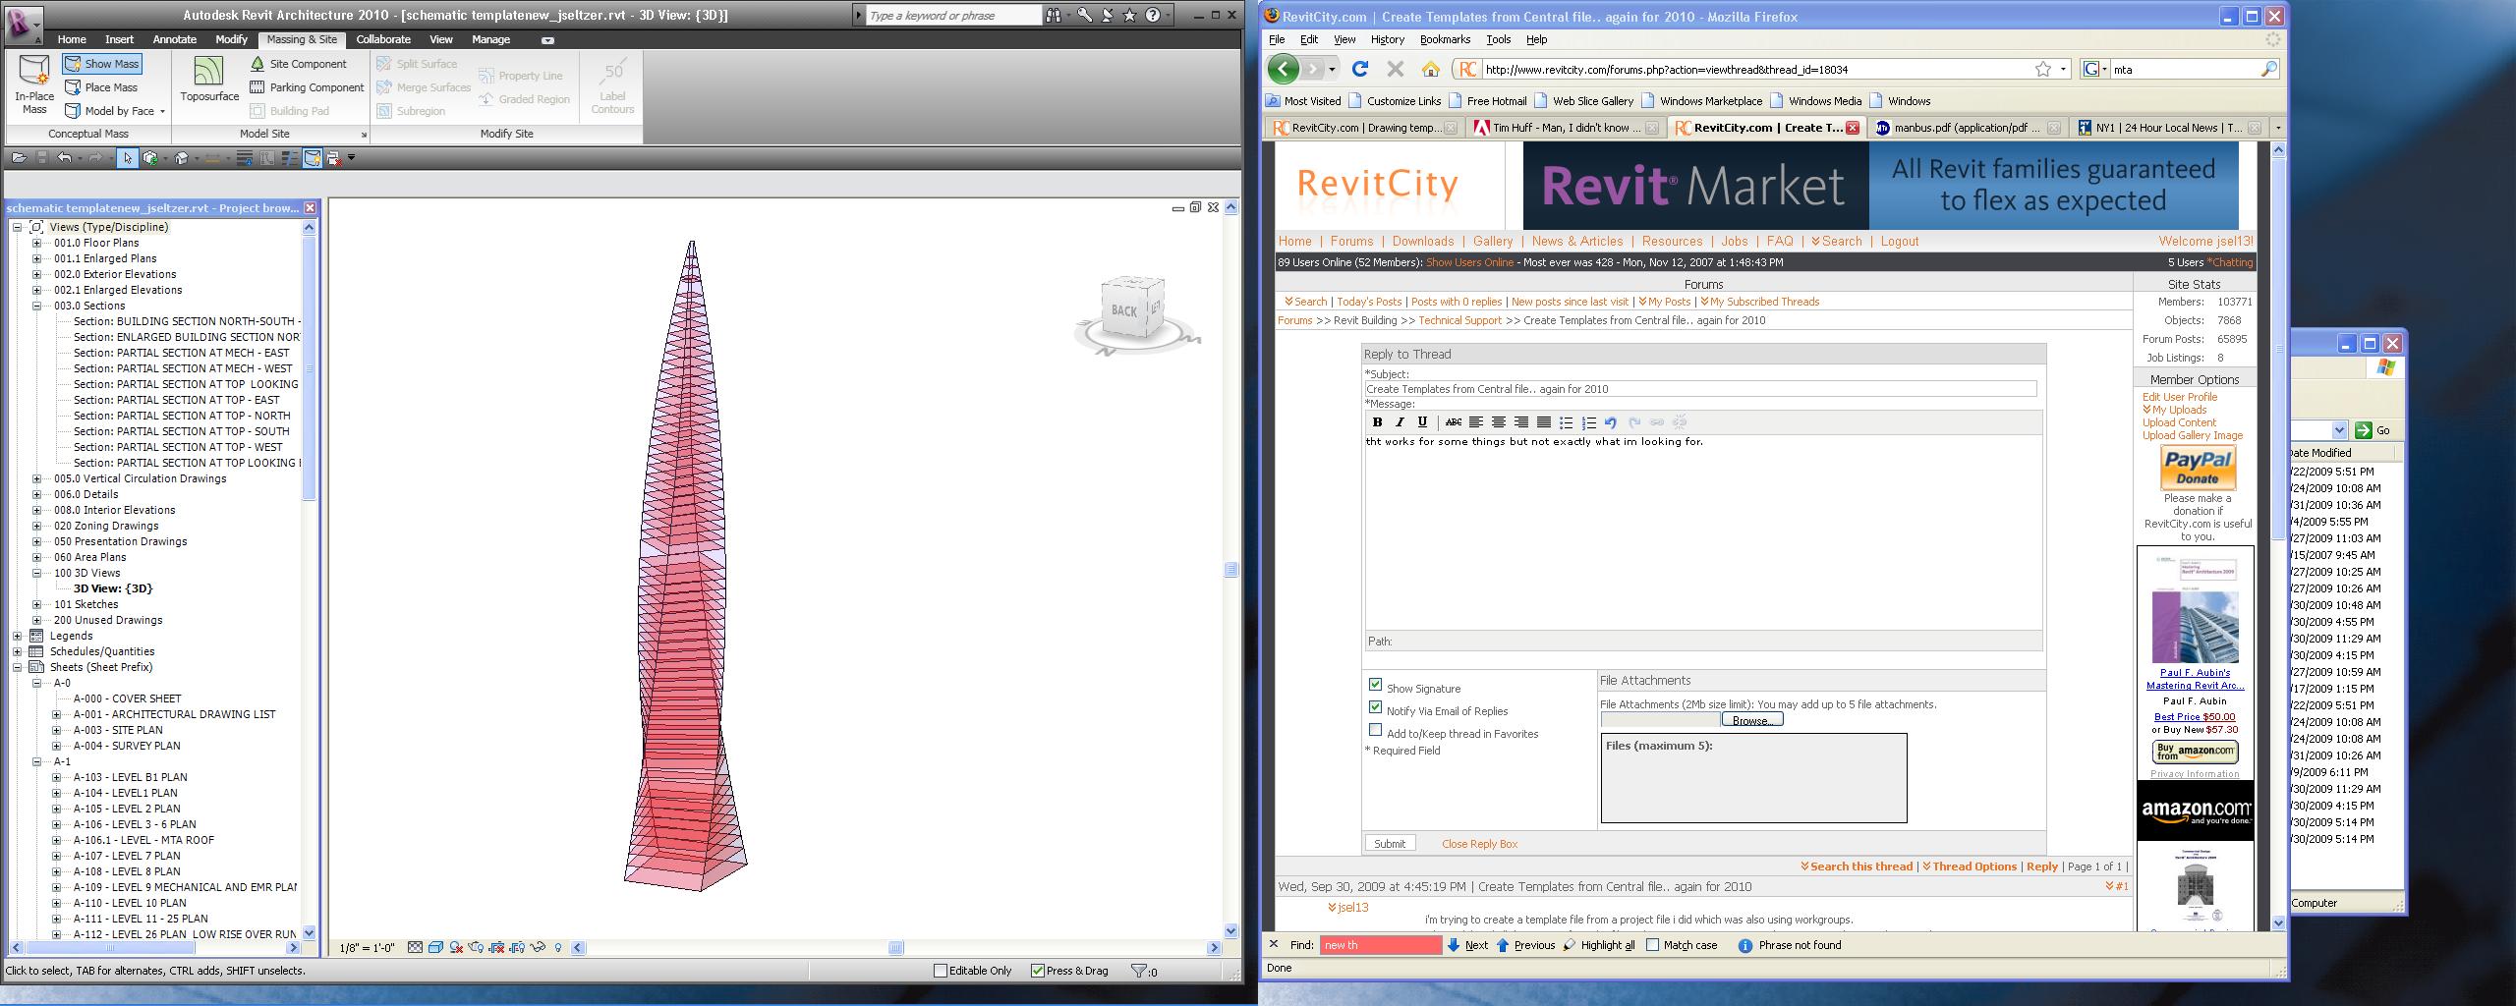Screen dimensions: 2516x1006
Task: Reload the RevitCity page in Firefox
Action: tap(1360, 69)
